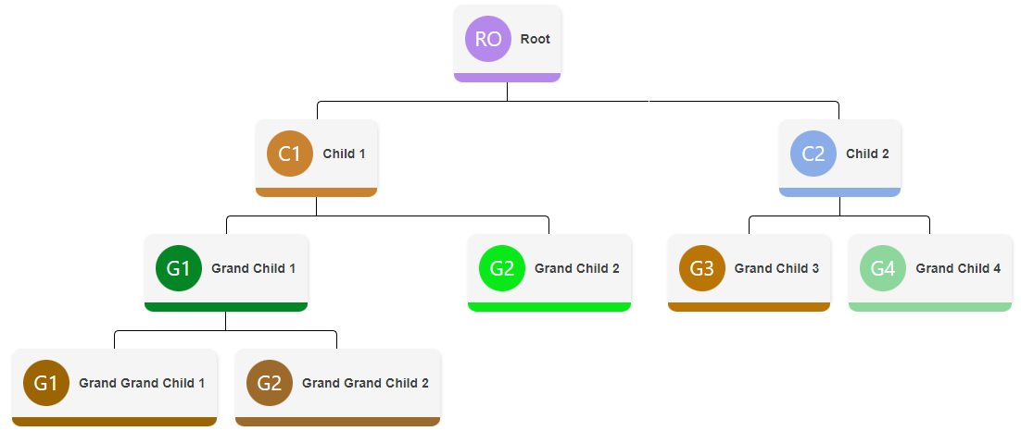The height and width of the screenshot is (431, 1021).
Task: Click the light green G4 avatar
Action: 883,268
